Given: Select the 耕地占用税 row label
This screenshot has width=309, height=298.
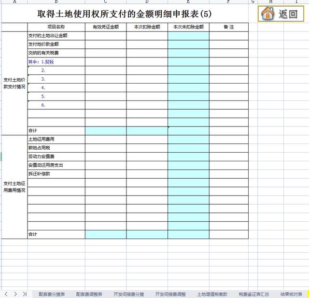Looking at the screenshot, I should (56, 148).
